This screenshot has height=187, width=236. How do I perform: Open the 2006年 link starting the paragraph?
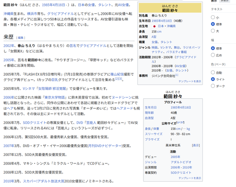(x=9, y=97)
